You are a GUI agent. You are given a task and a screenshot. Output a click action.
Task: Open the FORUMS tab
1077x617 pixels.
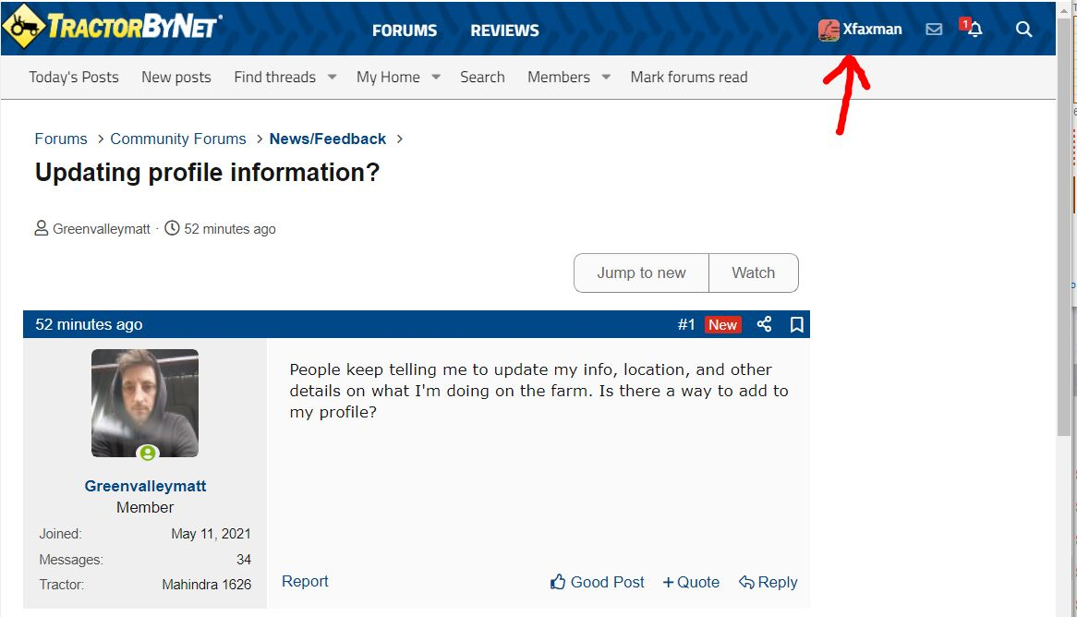(405, 30)
